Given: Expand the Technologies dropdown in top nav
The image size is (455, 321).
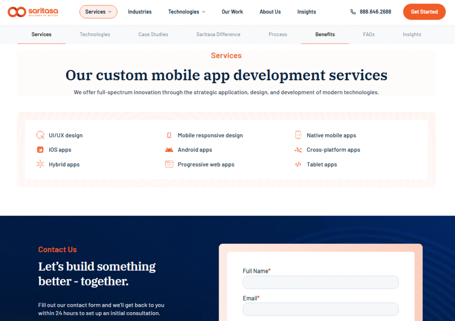Looking at the screenshot, I should coord(187,12).
